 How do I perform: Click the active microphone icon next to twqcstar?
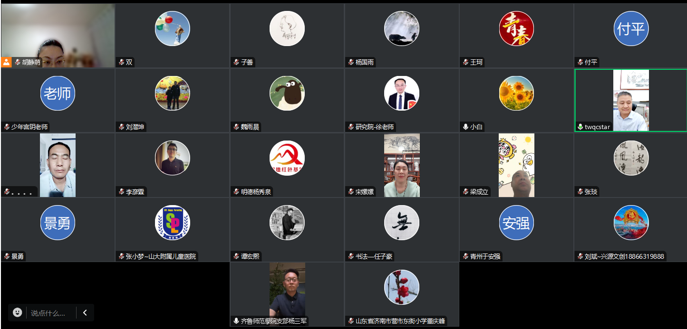point(580,127)
